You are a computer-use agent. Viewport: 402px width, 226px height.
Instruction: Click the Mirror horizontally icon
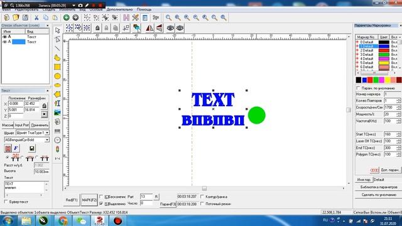click(149, 28)
